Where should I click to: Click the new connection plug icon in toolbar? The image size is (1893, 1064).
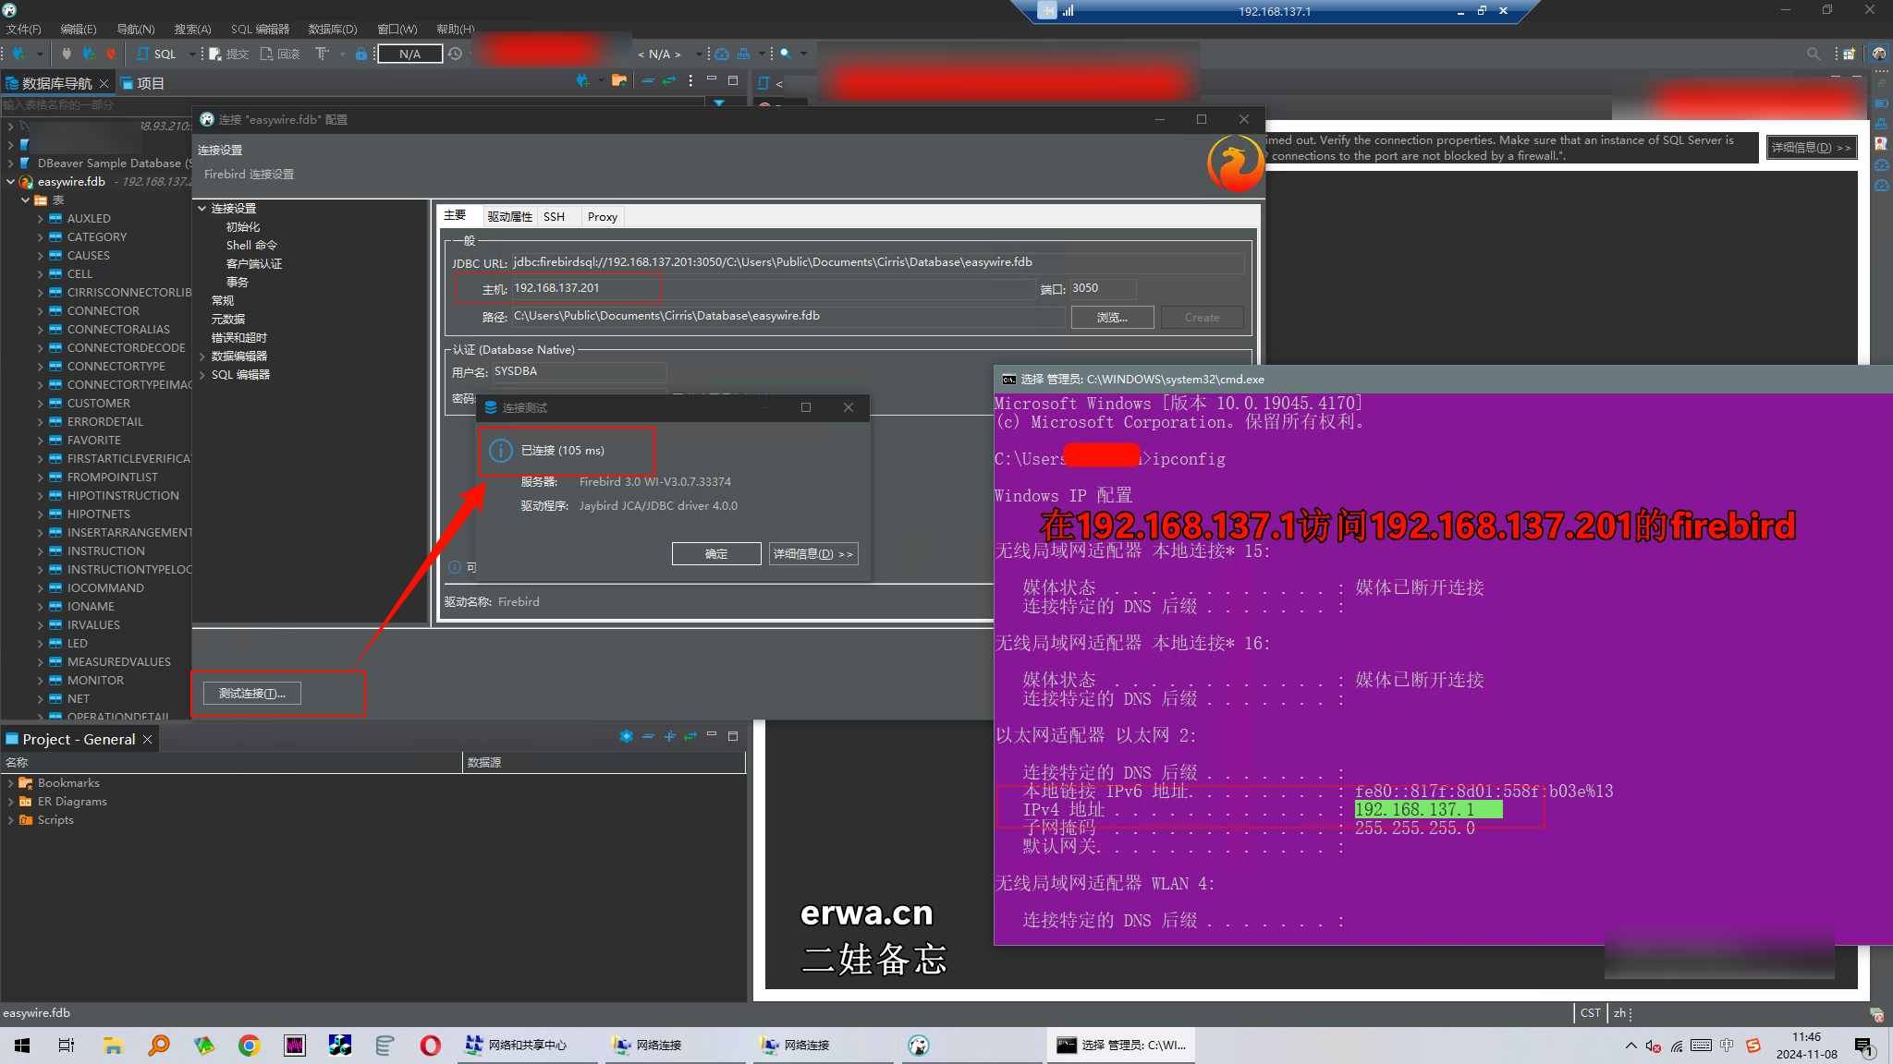pyautogui.click(x=18, y=54)
